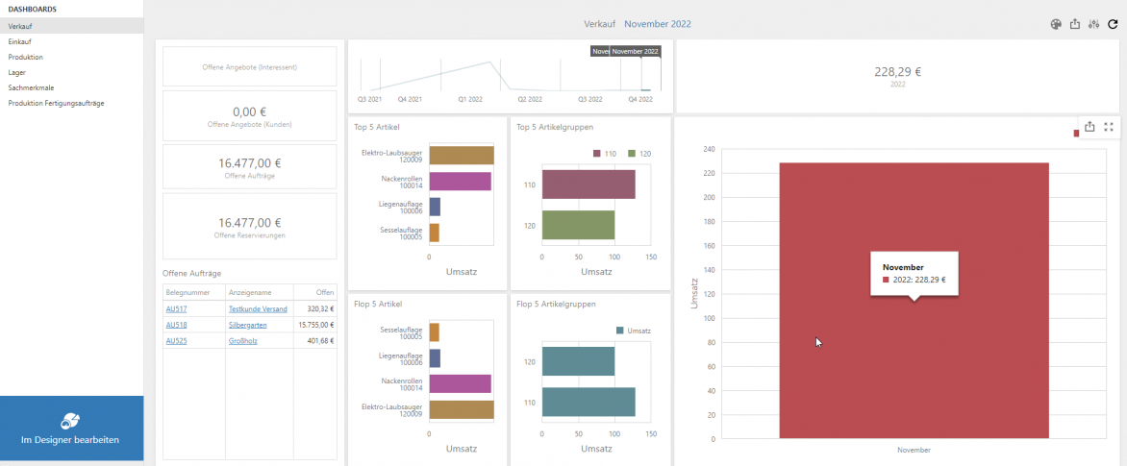
Task: Select Elektro-Laubsauger bar in Flop 5 Artikel
Action: (x=462, y=409)
